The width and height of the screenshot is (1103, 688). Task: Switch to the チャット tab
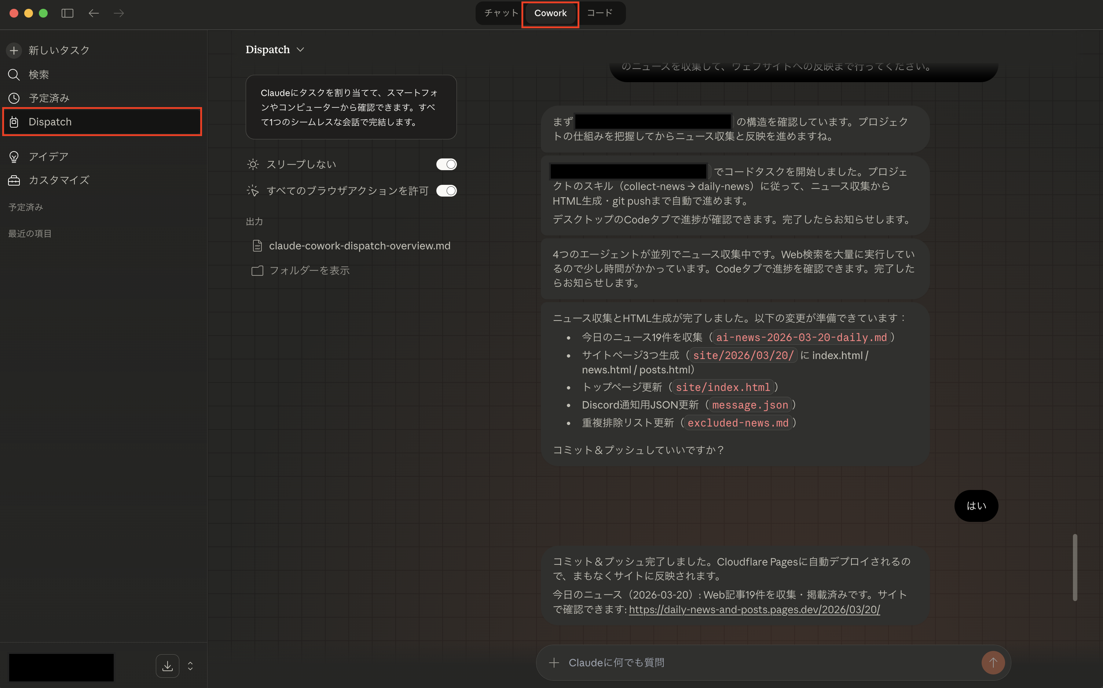point(501,13)
